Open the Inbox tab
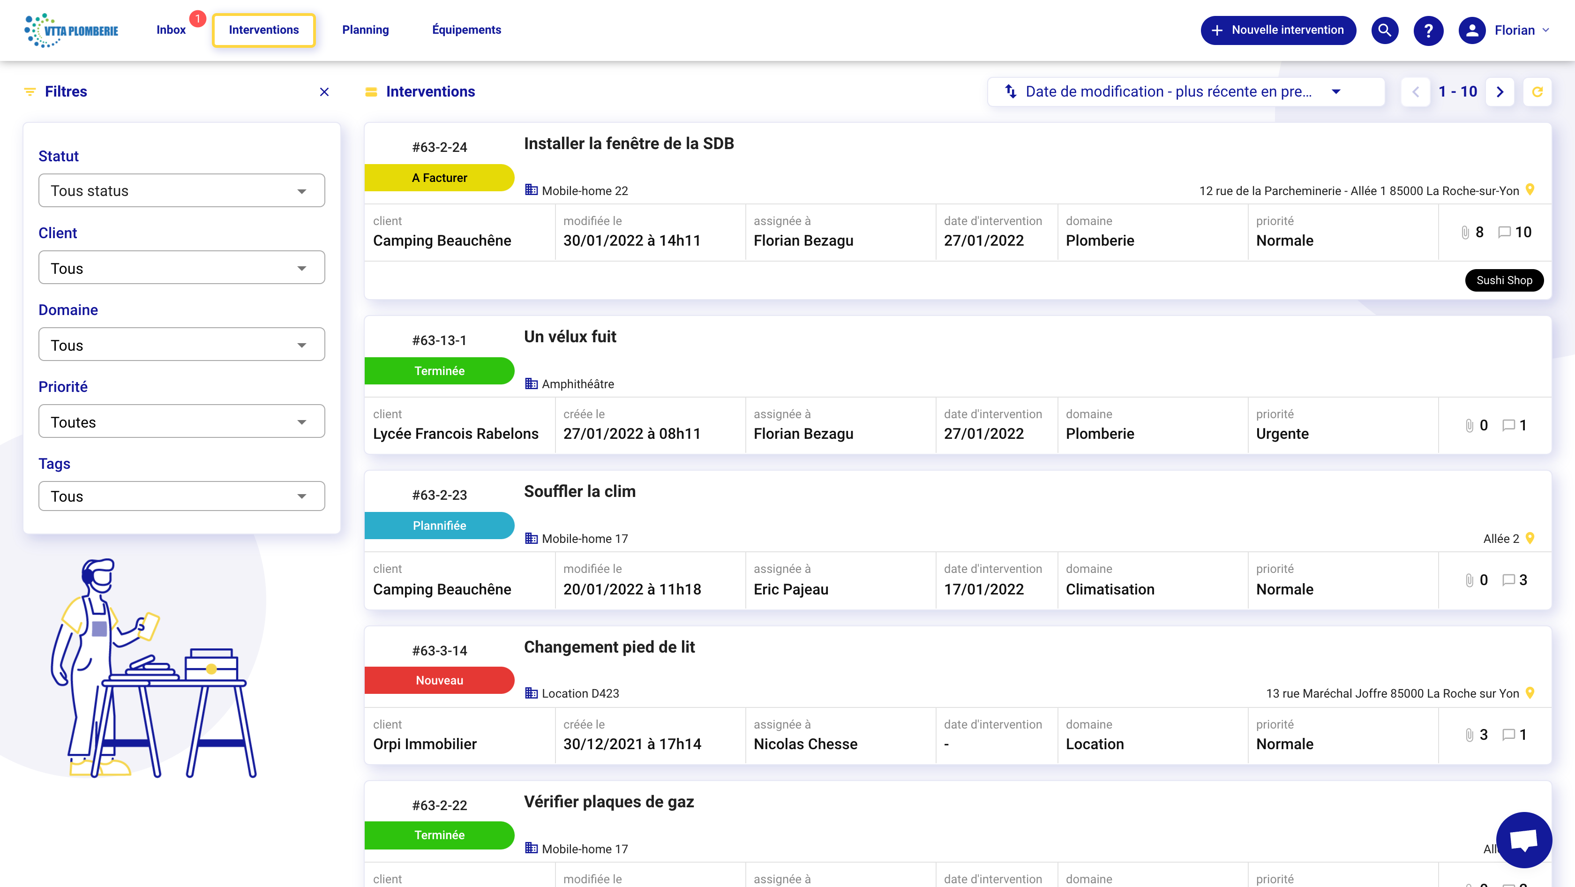The width and height of the screenshot is (1575, 887). 171,30
